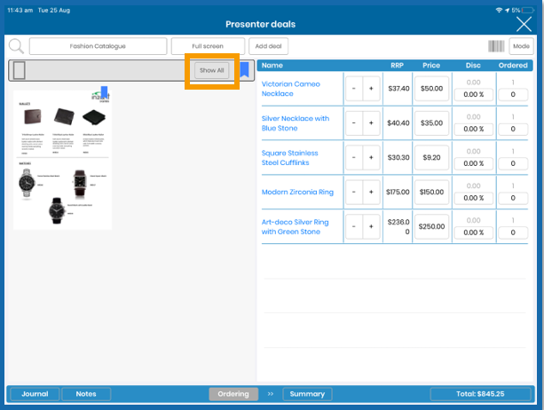Decrease quantity for Art-deco Silver Ring

(x=354, y=226)
